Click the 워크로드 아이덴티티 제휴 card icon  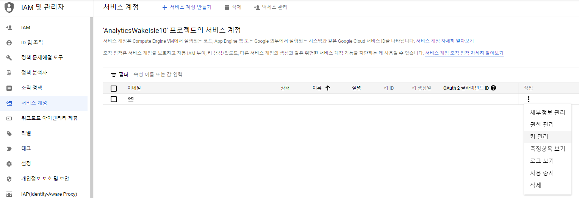point(9,118)
